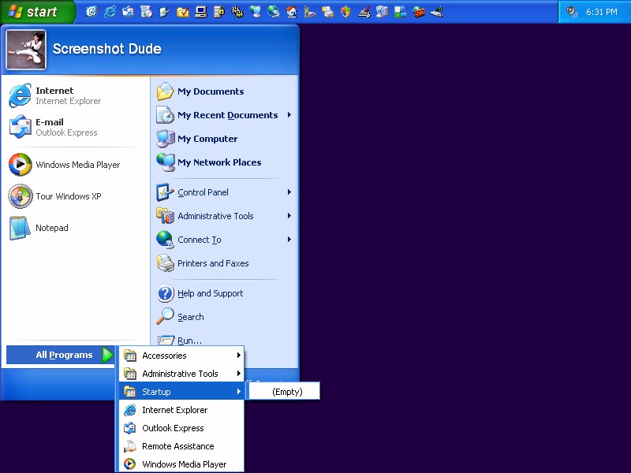Expand My Recent Documents submenu
The image size is (631, 473).
227,115
